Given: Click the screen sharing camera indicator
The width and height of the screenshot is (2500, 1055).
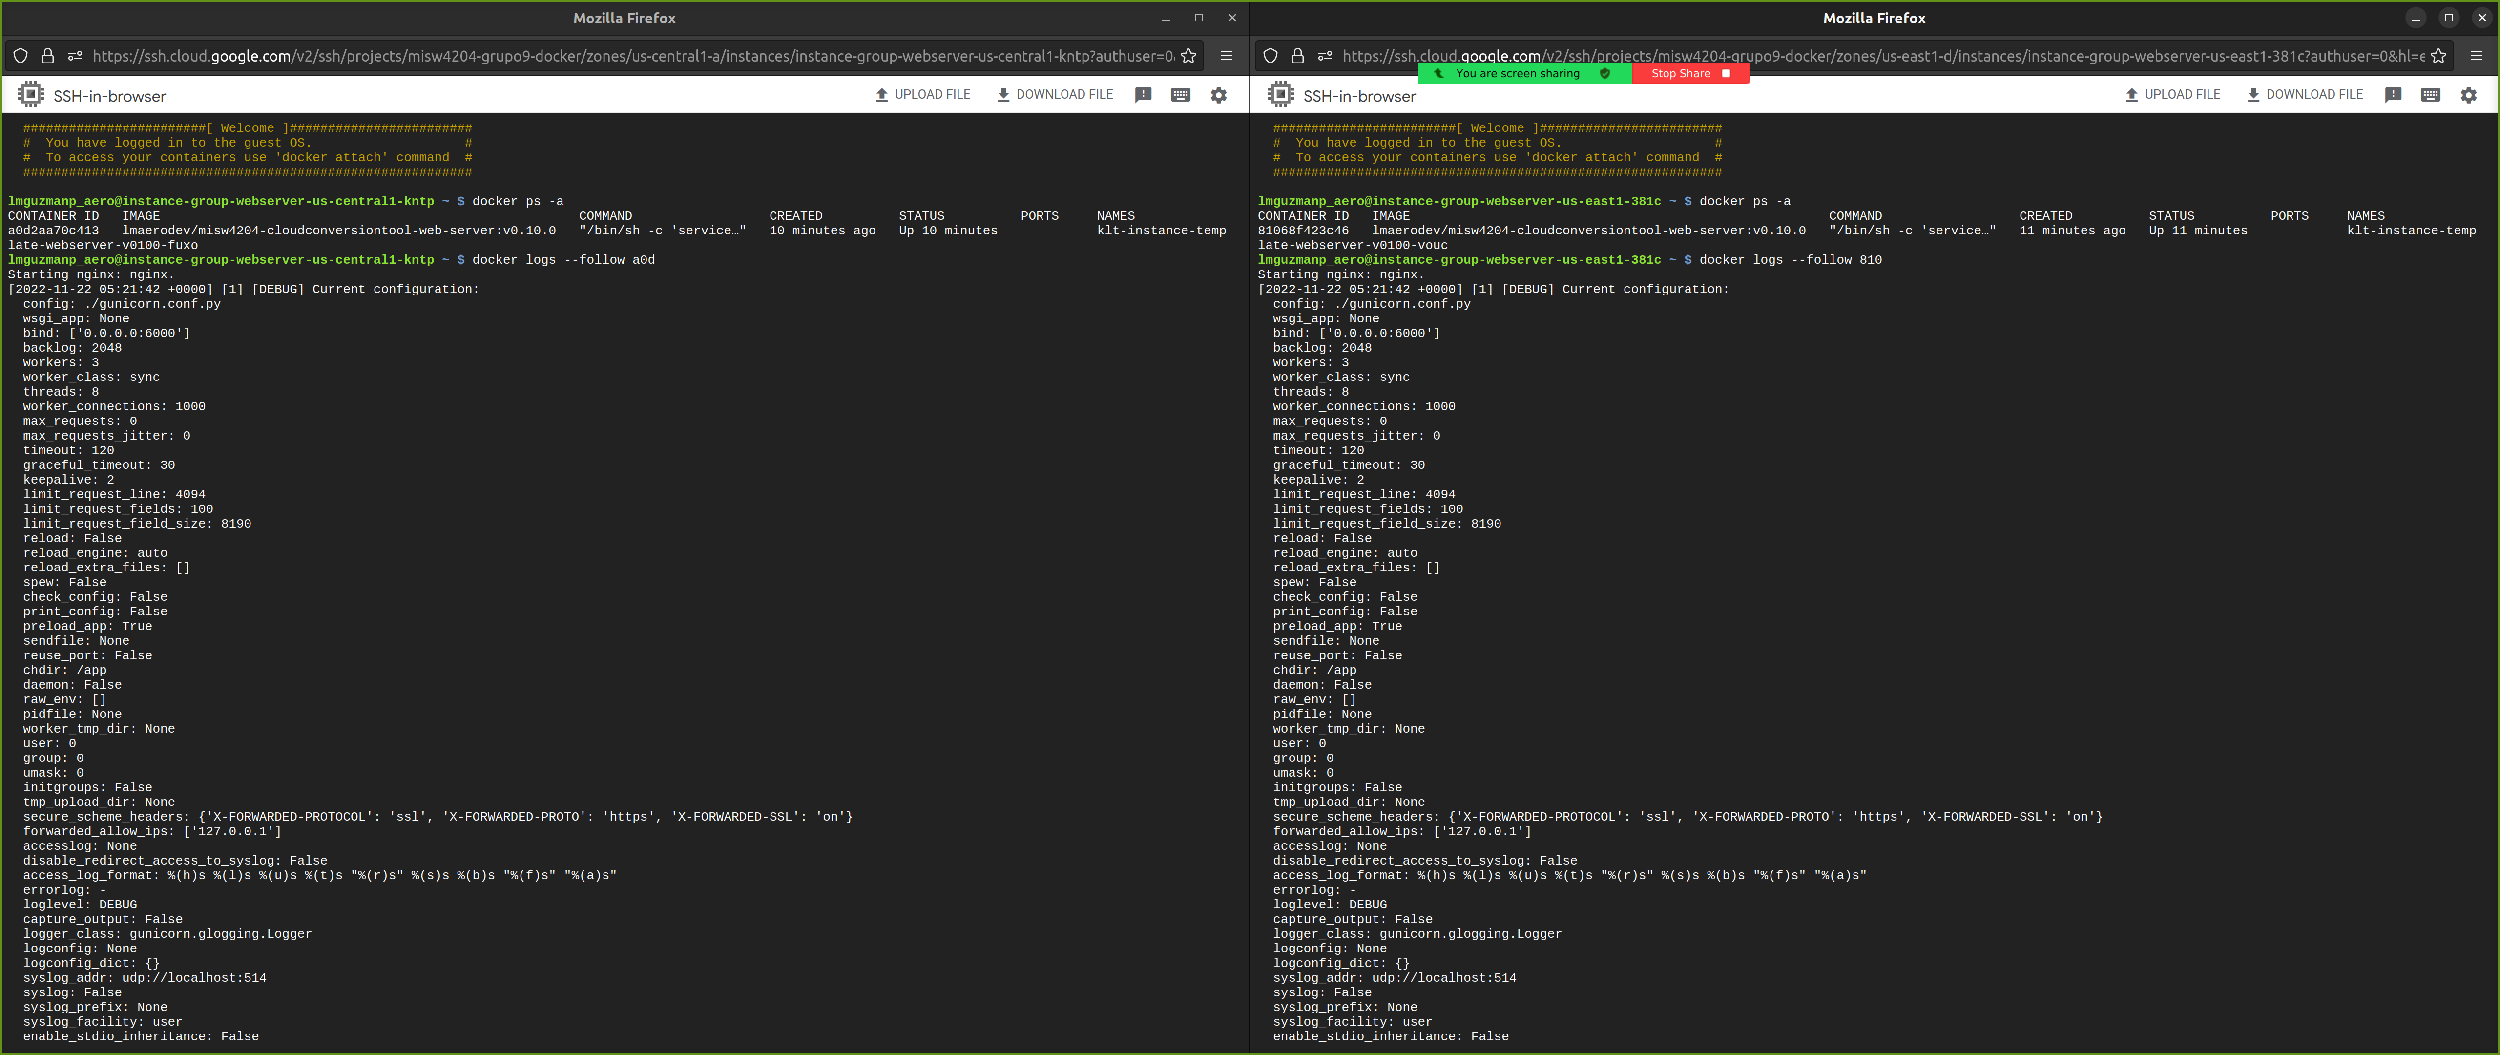Looking at the screenshot, I should pyautogui.click(x=1440, y=73).
